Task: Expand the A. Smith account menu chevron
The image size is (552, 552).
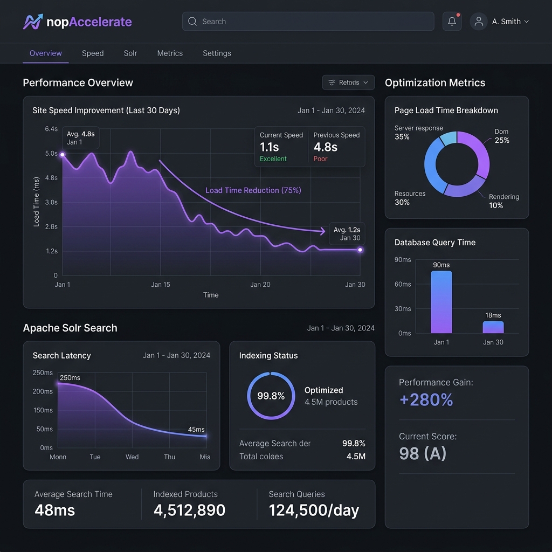Action: click(x=527, y=22)
